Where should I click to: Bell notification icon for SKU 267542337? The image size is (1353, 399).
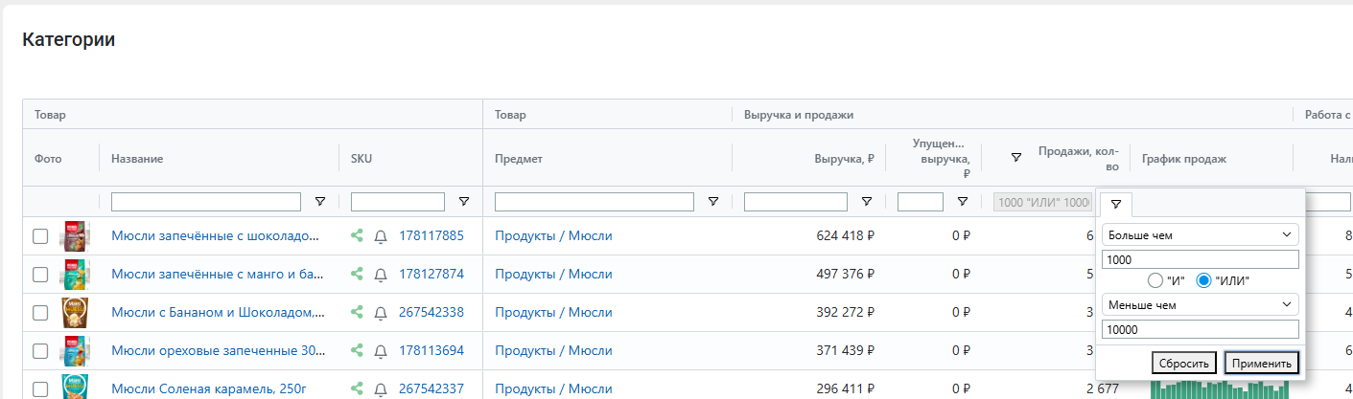click(x=381, y=389)
